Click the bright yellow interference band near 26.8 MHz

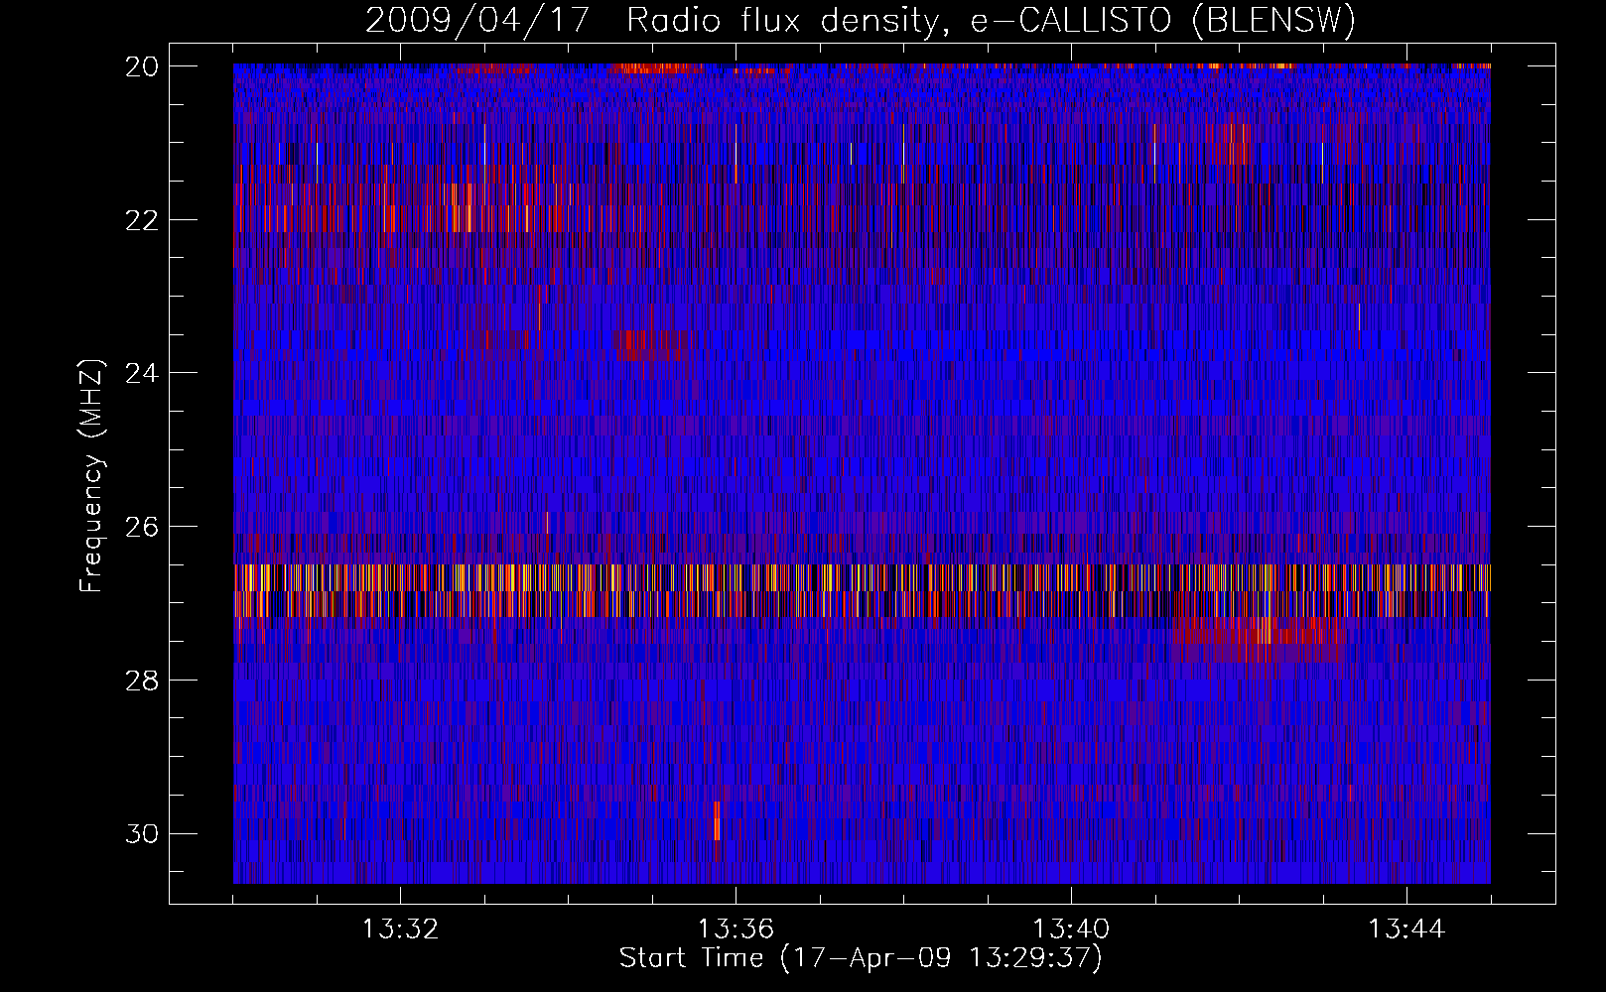tap(862, 591)
